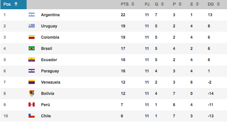This screenshot has height=122, width=227.
Task: Click the Colombia flag icon
Action: [32, 37]
